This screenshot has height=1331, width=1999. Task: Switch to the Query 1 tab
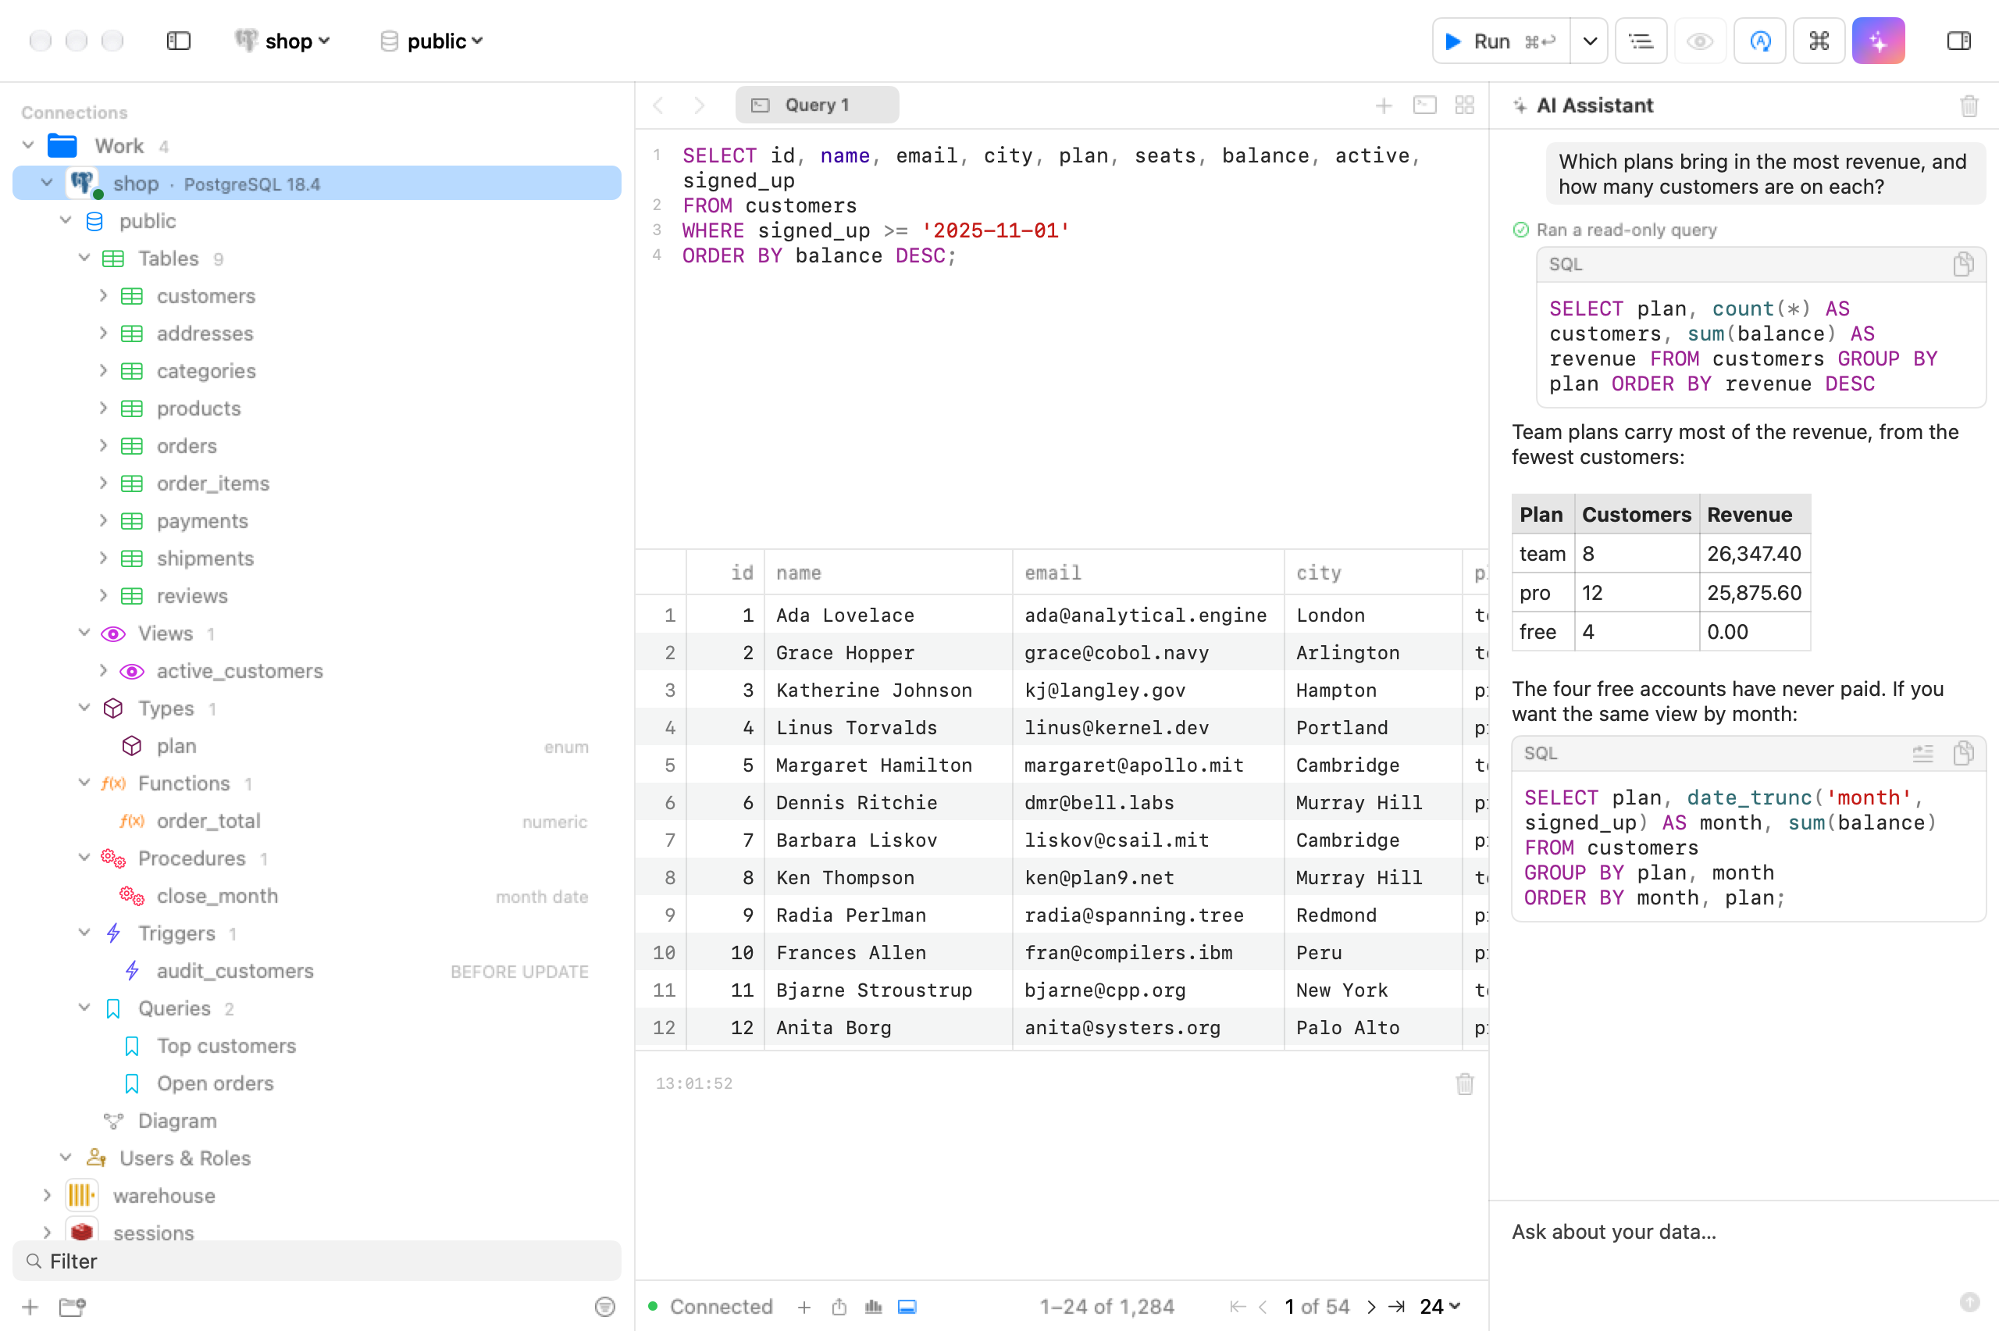pyautogui.click(x=816, y=105)
